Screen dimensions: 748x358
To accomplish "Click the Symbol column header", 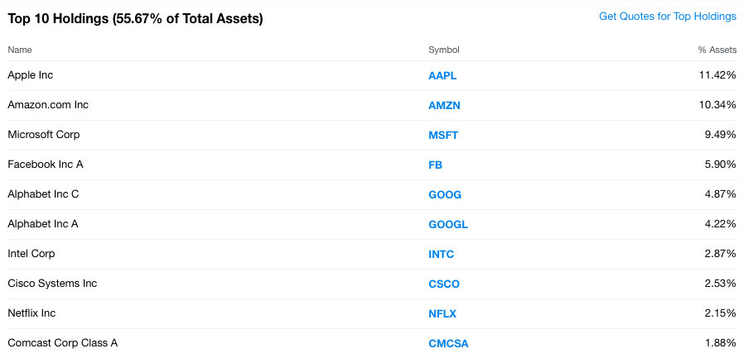I will [444, 50].
